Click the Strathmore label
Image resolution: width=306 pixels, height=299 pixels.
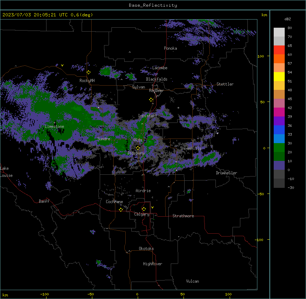[183, 216]
